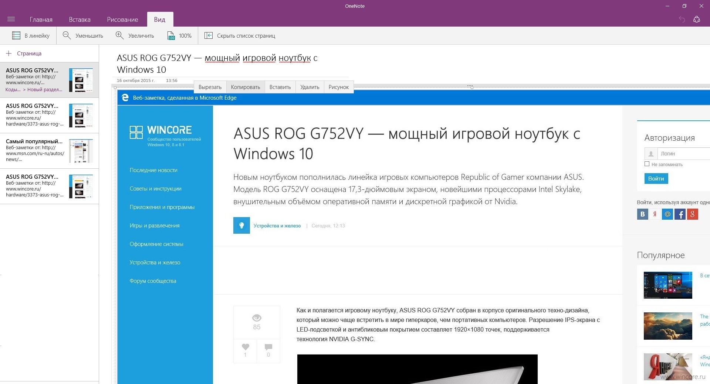Open the hamburger navigation menu
Viewport: 710px width, 384px height.
pos(11,19)
